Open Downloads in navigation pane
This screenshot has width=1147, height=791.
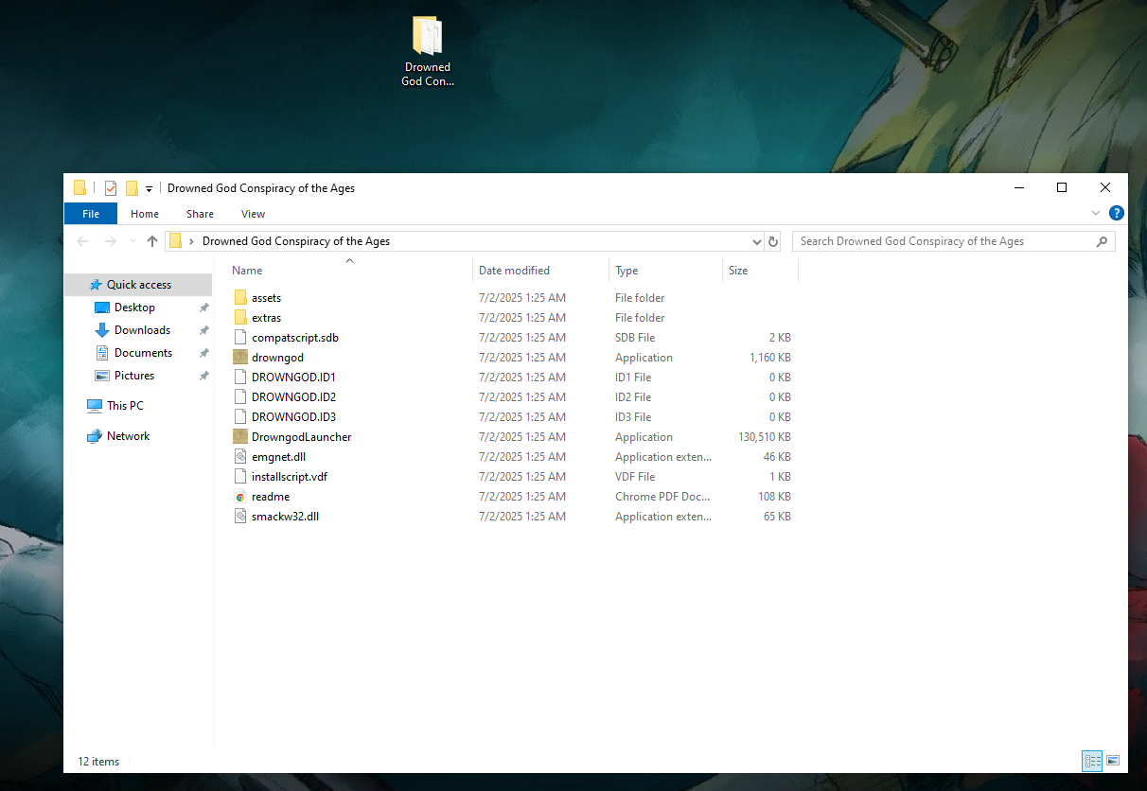point(142,330)
